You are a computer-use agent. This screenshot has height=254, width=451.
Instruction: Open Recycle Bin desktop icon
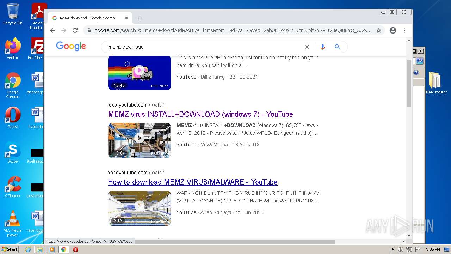click(13, 14)
